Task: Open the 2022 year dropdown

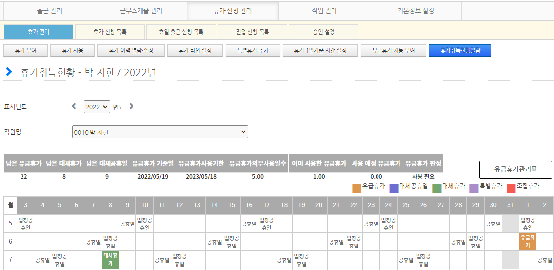Action: [x=97, y=107]
